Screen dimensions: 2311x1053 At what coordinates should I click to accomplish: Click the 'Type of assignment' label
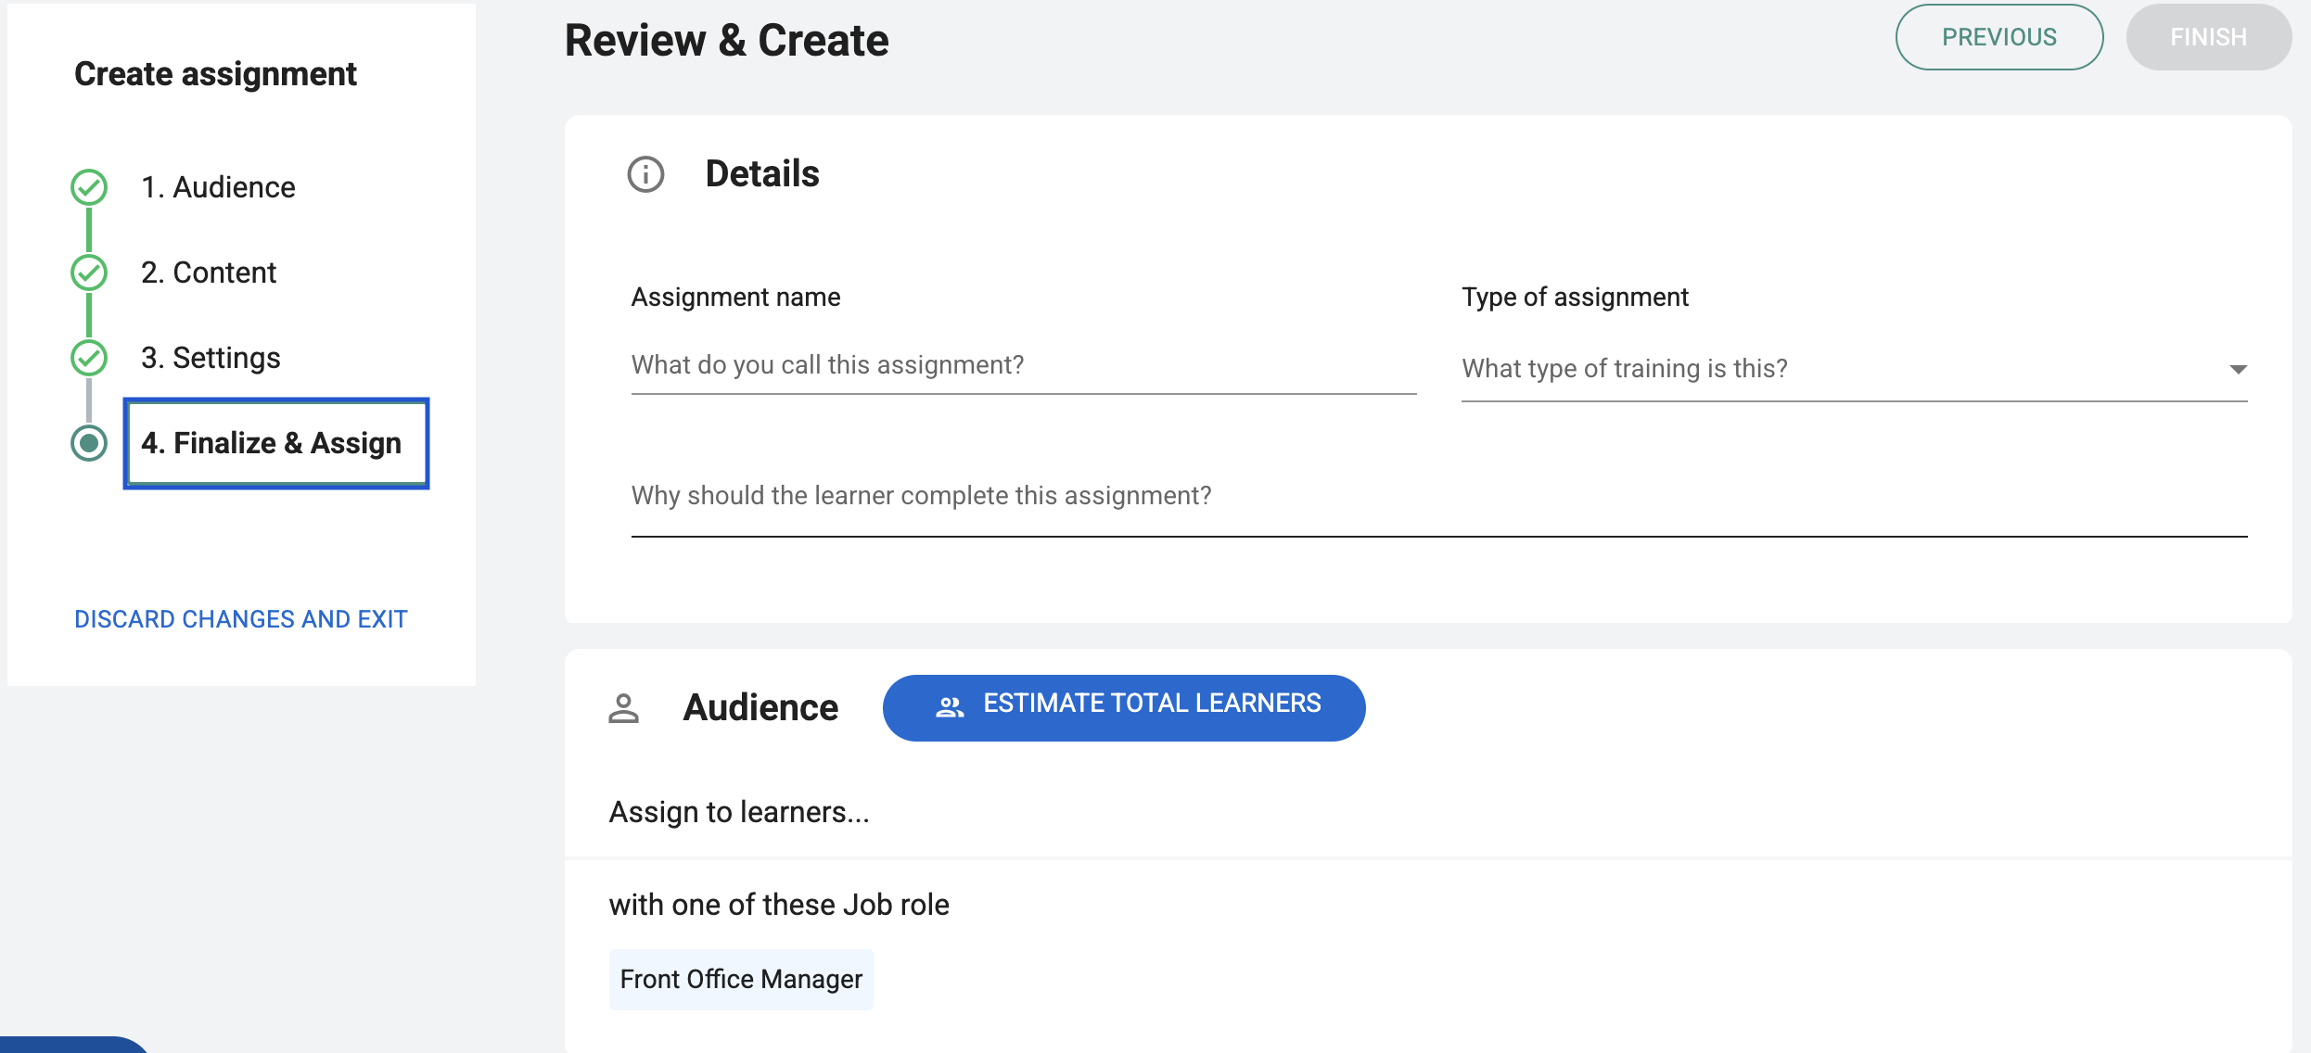click(x=1576, y=297)
